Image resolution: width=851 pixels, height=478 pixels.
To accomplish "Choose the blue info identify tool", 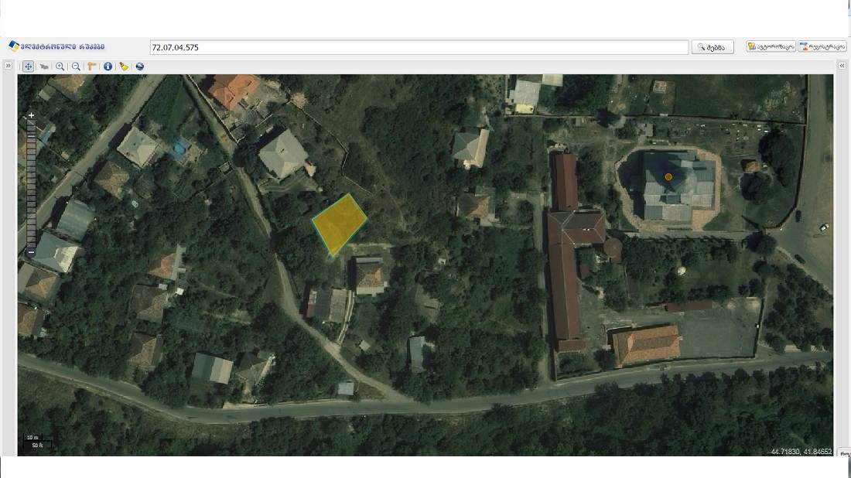I will tap(108, 67).
